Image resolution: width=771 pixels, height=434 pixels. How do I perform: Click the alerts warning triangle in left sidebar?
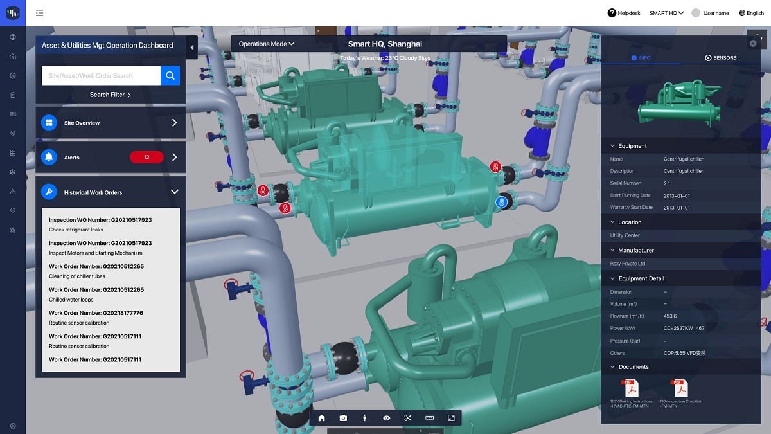(x=12, y=191)
